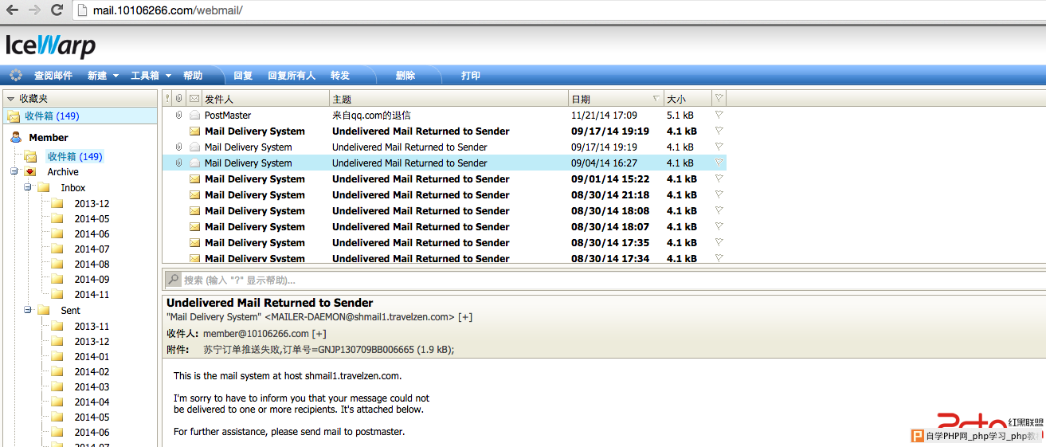Select 收件箱 (149) under Member
1046x447 pixels.
(x=75, y=157)
